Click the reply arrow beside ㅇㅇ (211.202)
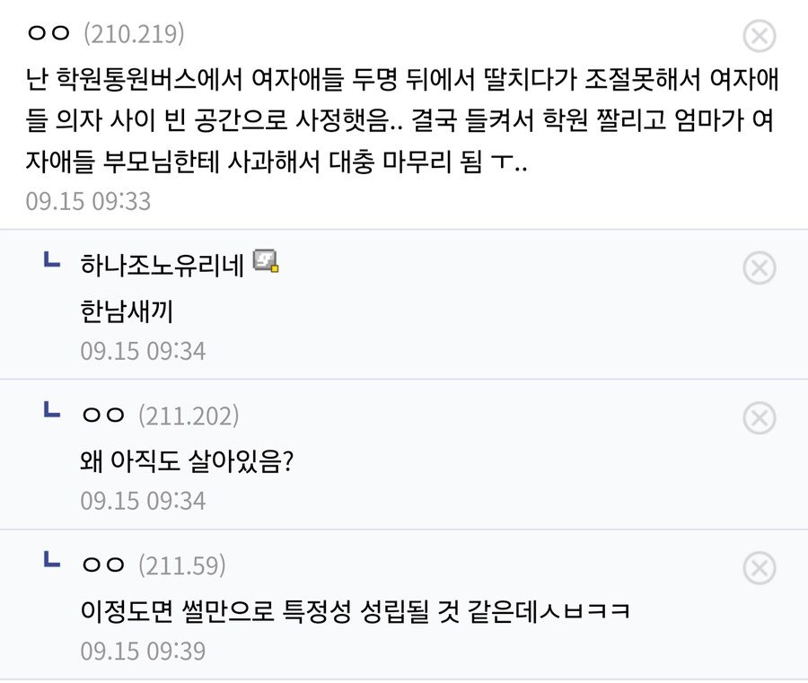Viewport: 808px width, 683px height. point(52,411)
